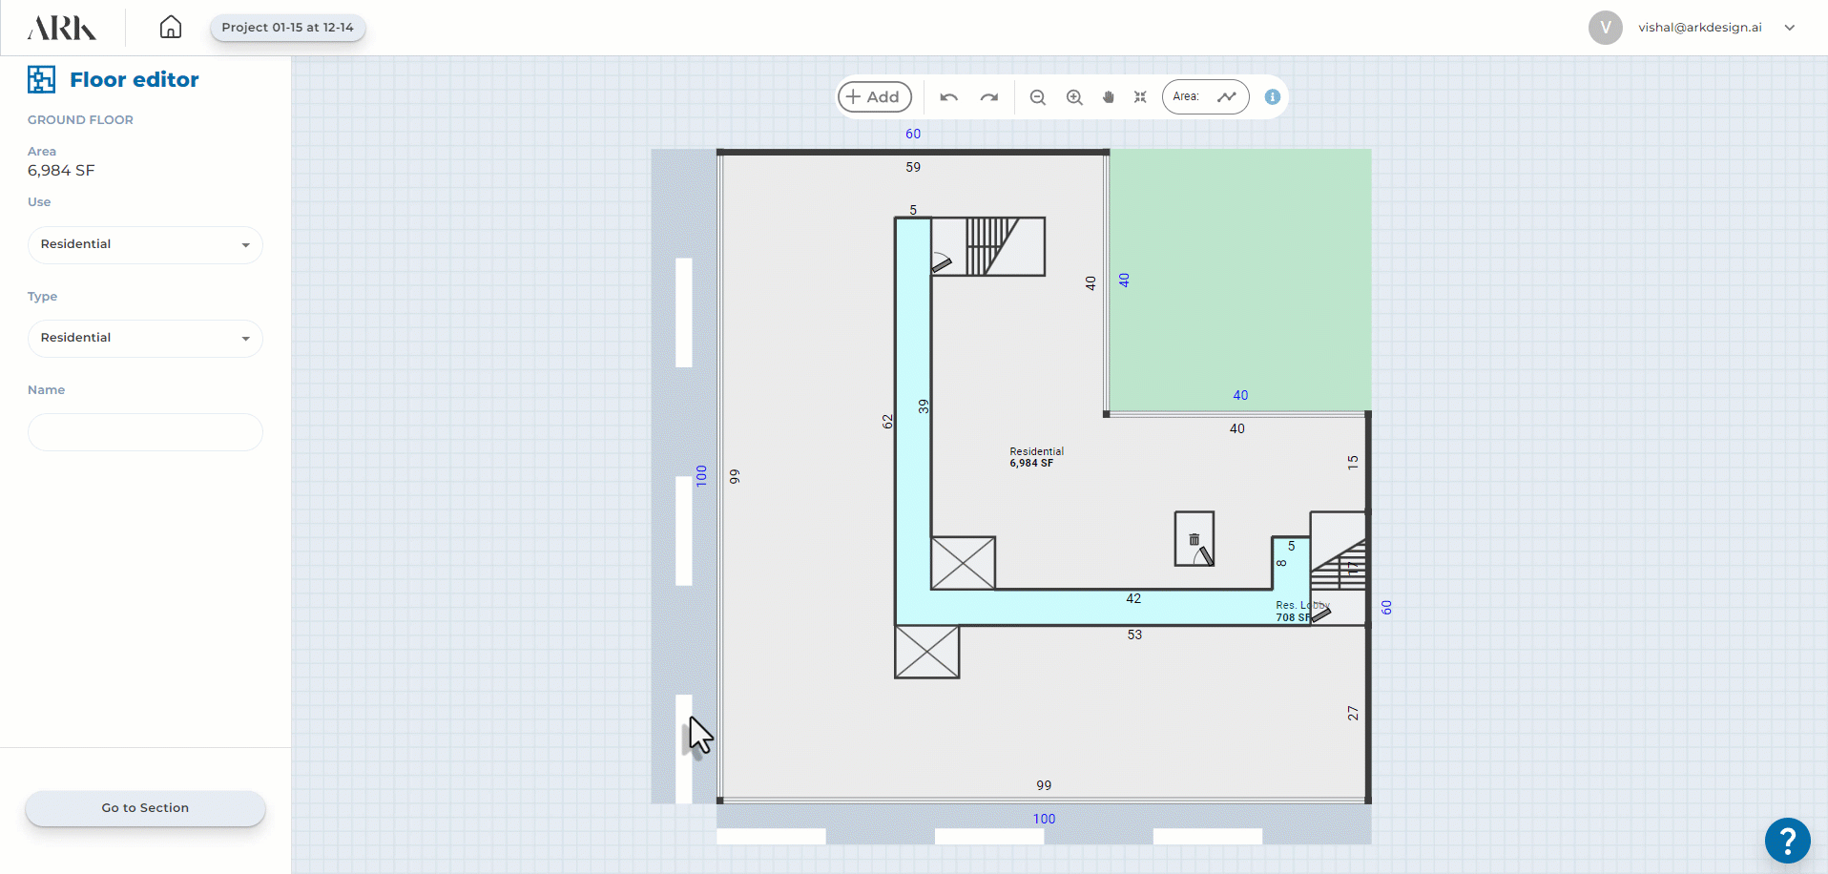Go to home via house icon
This screenshot has width=1828, height=874.
170,27
